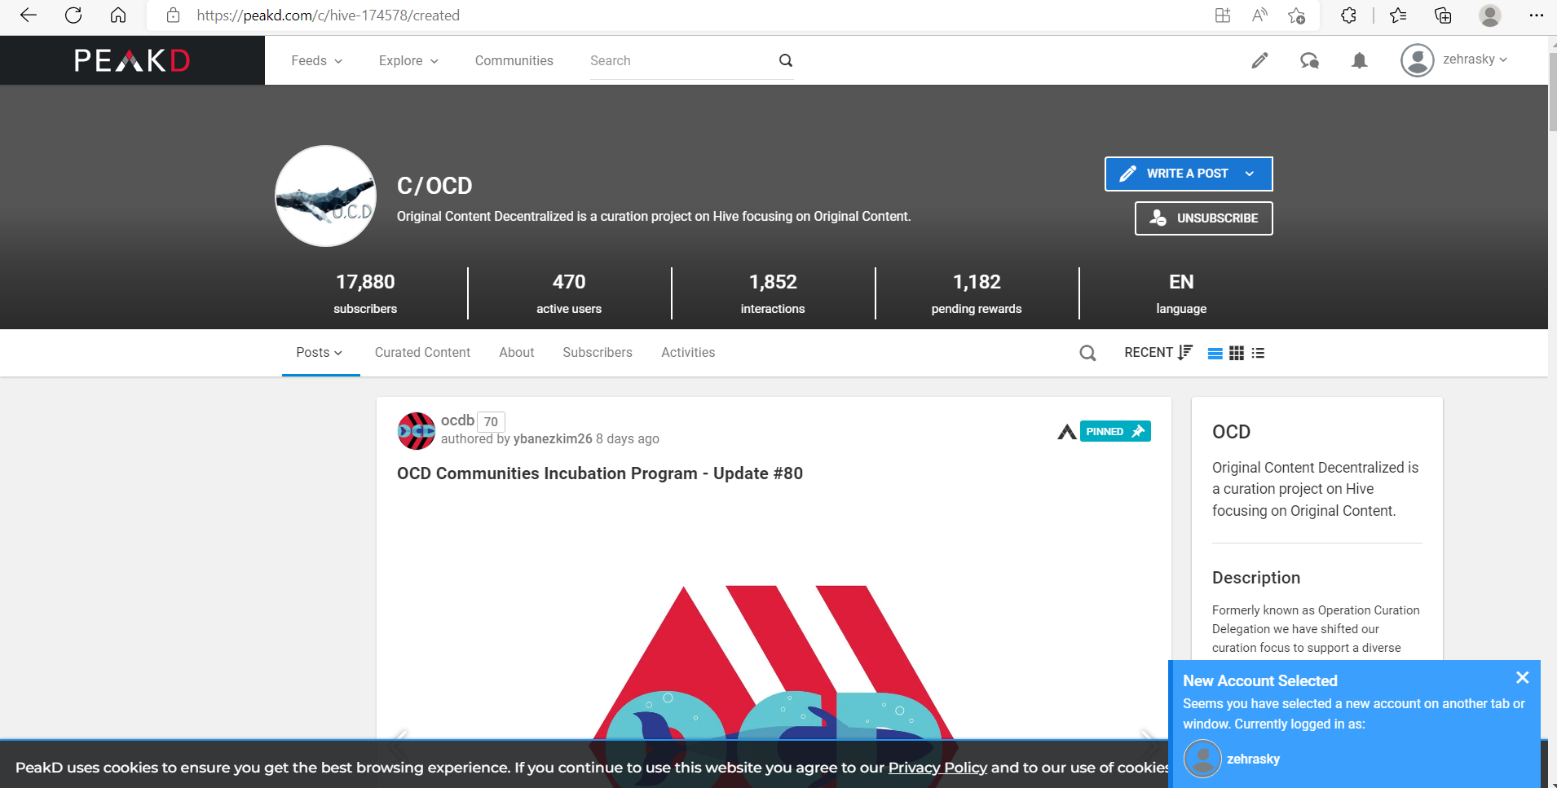
Task: Open browser extensions puzzle icon
Action: pyautogui.click(x=1349, y=15)
